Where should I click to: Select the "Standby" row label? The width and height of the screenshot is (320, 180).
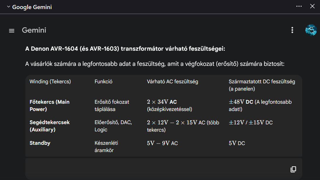point(40,143)
